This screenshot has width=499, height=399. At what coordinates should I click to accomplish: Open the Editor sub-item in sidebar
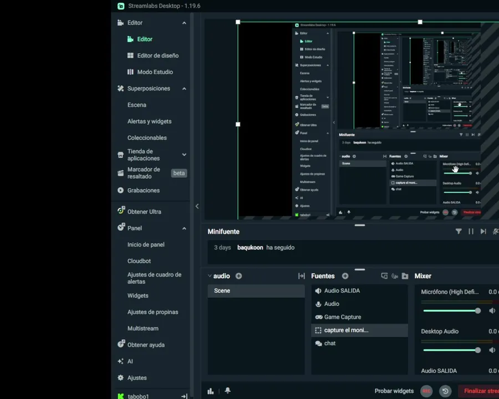pyautogui.click(x=145, y=39)
